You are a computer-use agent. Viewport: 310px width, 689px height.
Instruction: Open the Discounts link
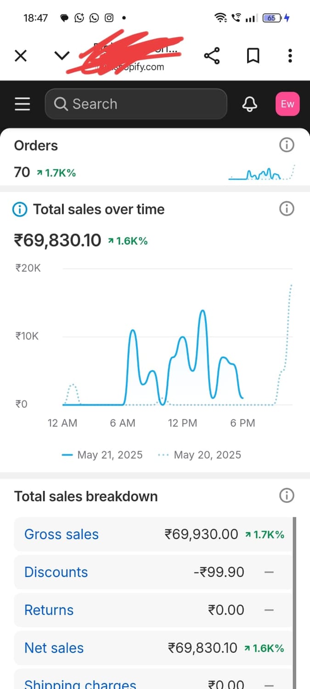[x=56, y=572]
